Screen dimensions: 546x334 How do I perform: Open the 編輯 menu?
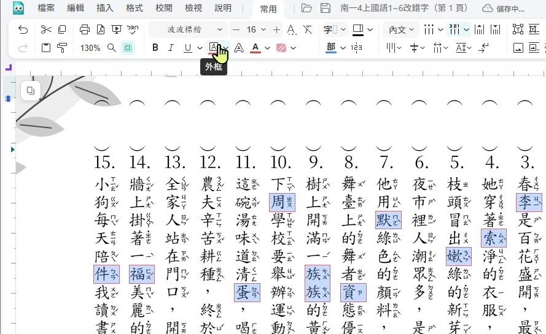pyautogui.click(x=76, y=8)
